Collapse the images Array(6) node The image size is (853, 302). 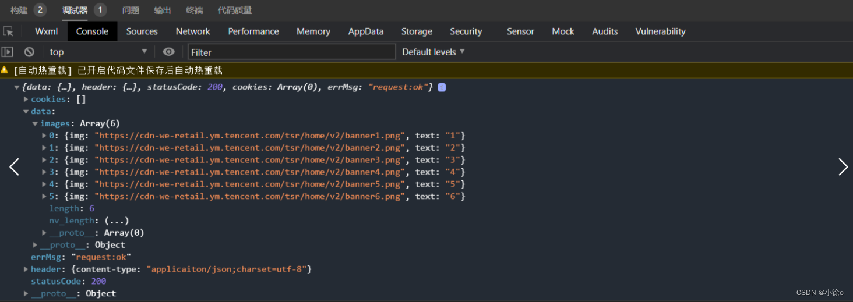point(36,124)
